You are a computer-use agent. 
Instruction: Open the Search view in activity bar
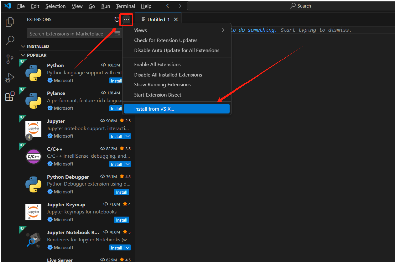coord(10,40)
